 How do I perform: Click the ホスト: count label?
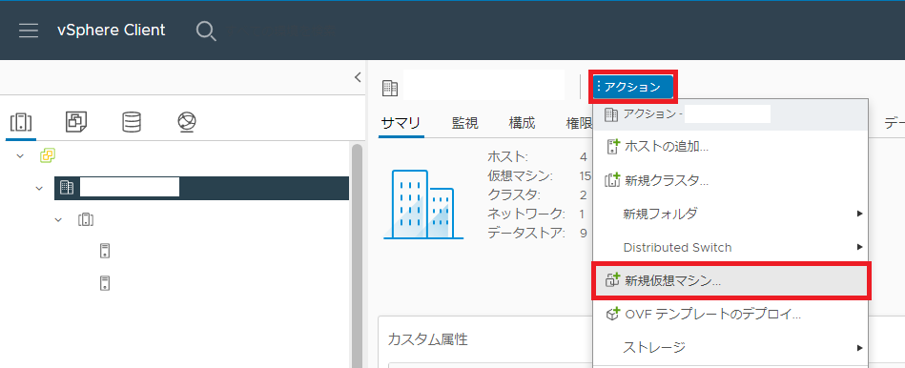point(508,156)
